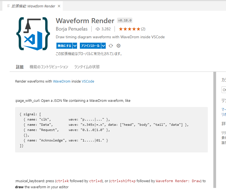Click the code line with "Acknowledge"
Screen dimensions: 226x194
point(66,140)
